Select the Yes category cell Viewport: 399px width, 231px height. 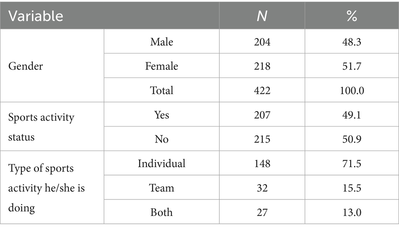(x=162, y=115)
